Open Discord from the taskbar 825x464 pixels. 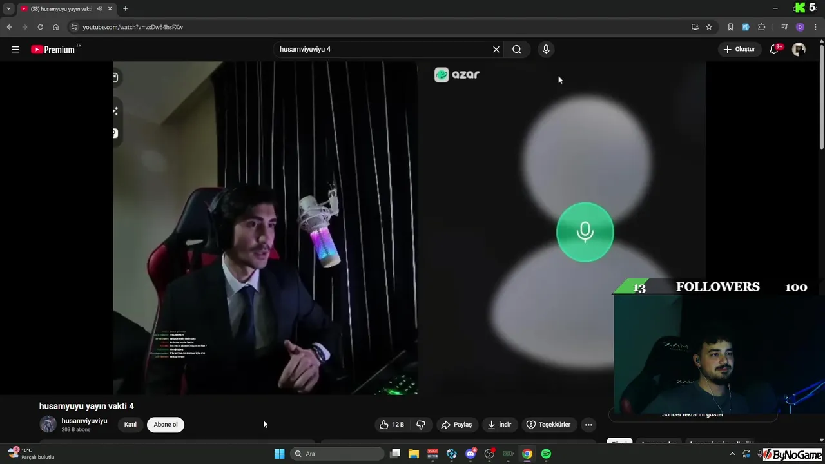click(471, 454)
